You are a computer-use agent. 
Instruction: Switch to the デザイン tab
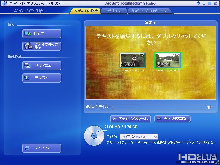tap(114, 11)
